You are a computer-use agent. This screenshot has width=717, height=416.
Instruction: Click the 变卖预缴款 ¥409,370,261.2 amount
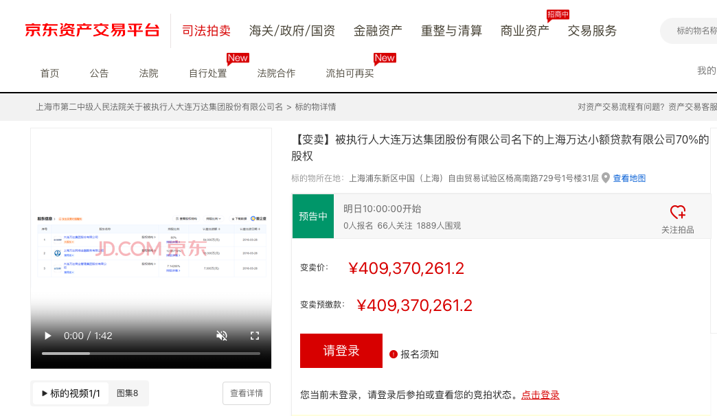(414, 305)
